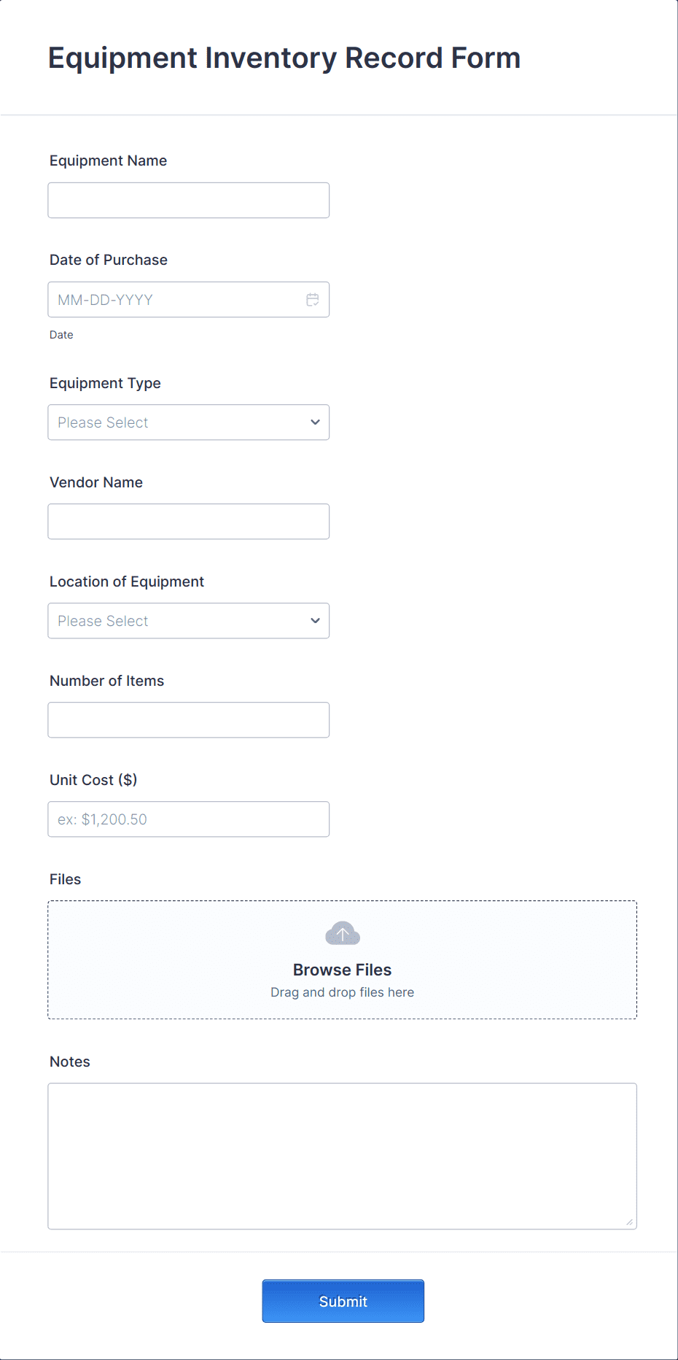Click the Equipment Inventory Record Form title

coord(284,58)
